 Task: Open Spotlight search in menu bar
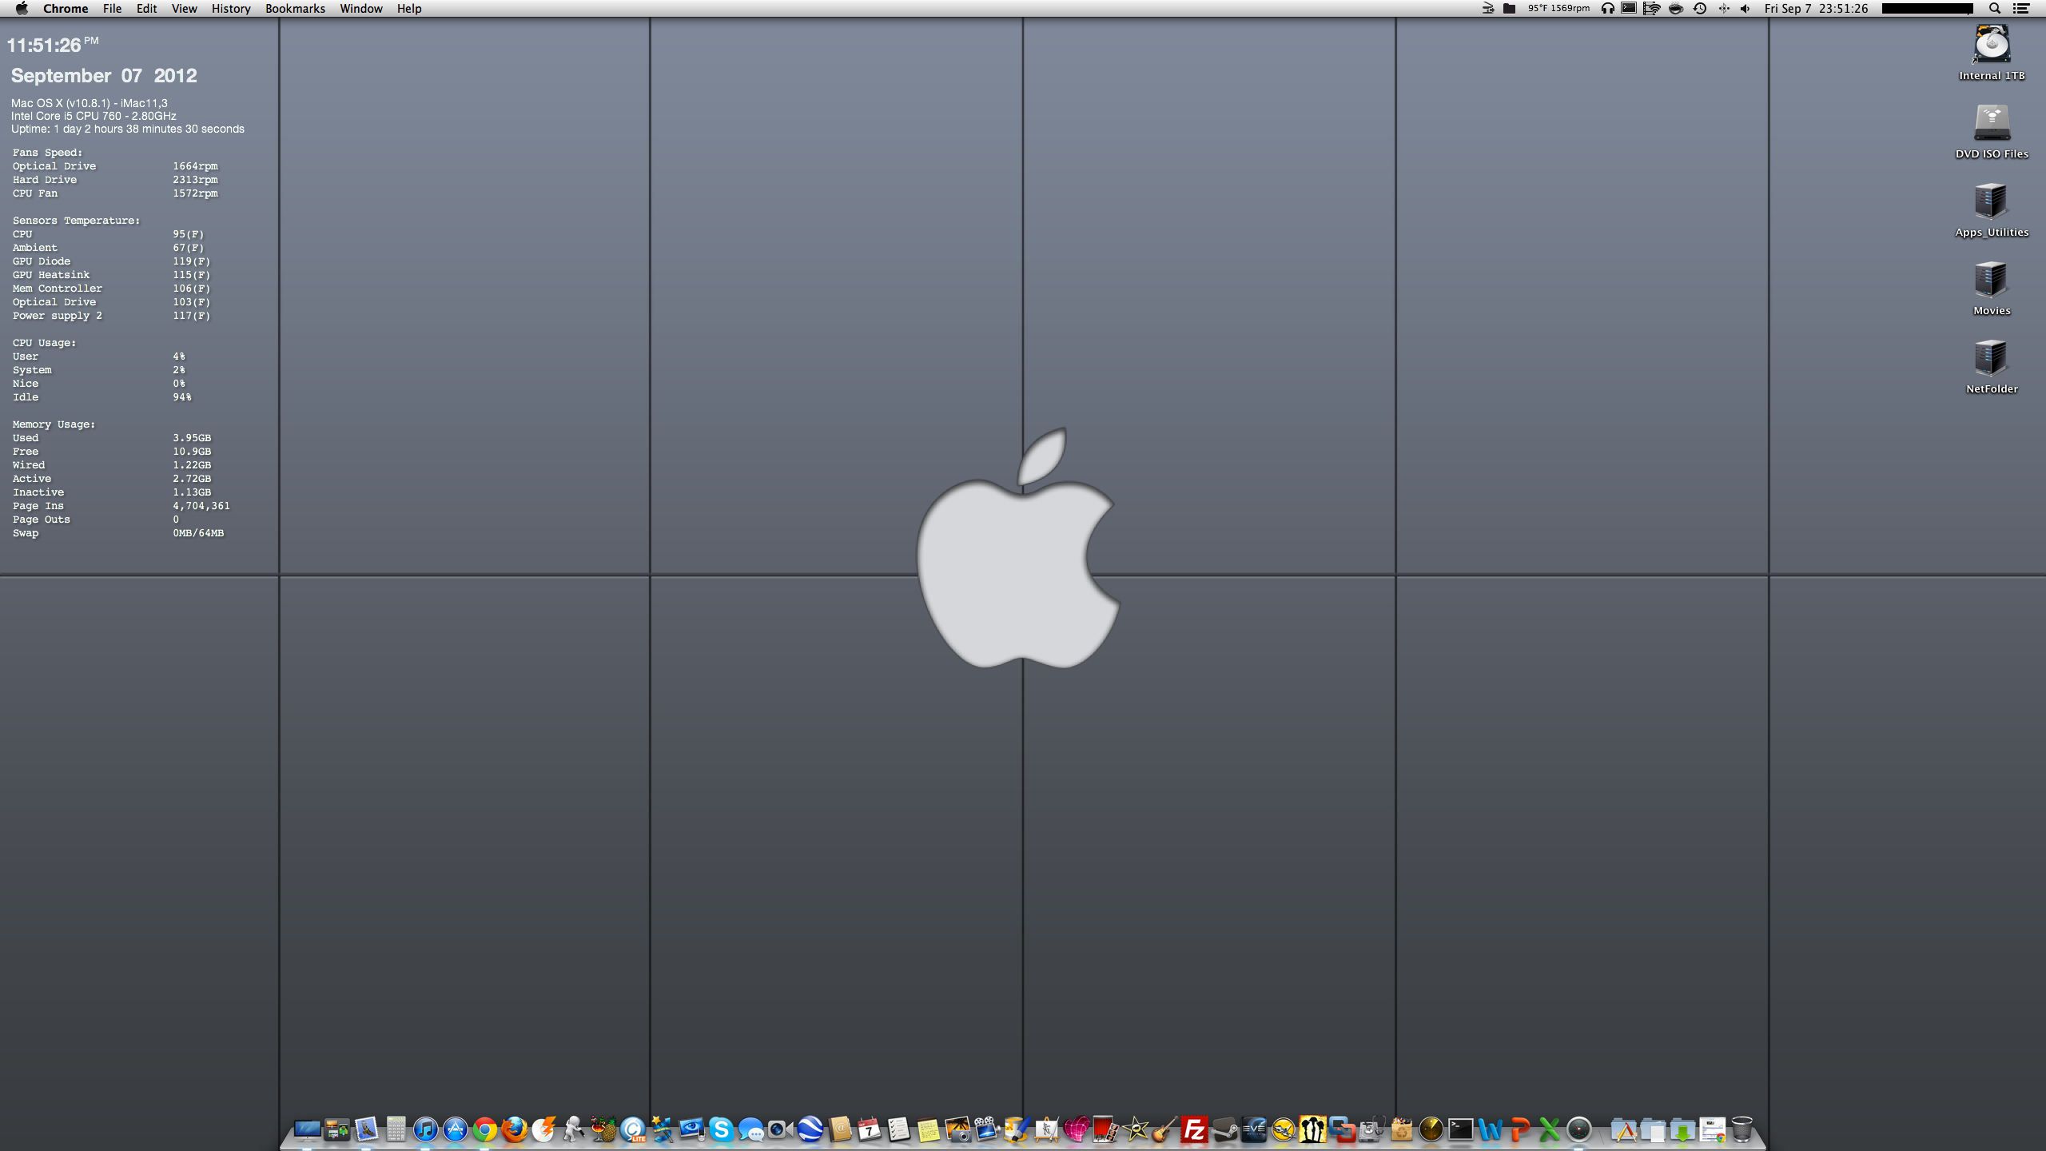(1995, 9)
